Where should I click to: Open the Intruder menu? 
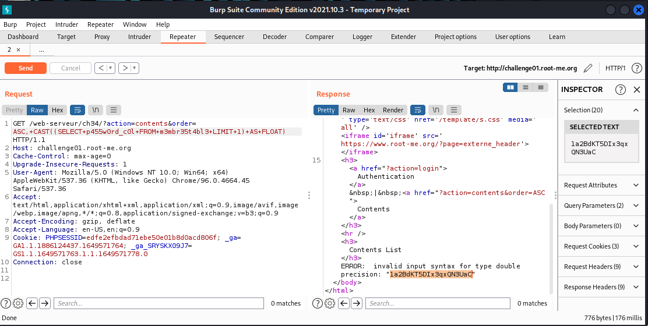click(x=66, y=24)
